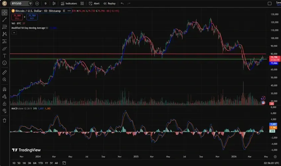Start bar Replay mode

click(109, 3)
